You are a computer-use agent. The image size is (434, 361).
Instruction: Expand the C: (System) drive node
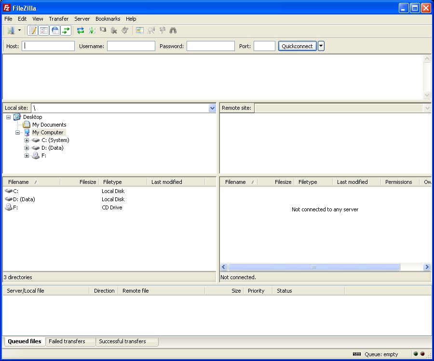(27, 140)
